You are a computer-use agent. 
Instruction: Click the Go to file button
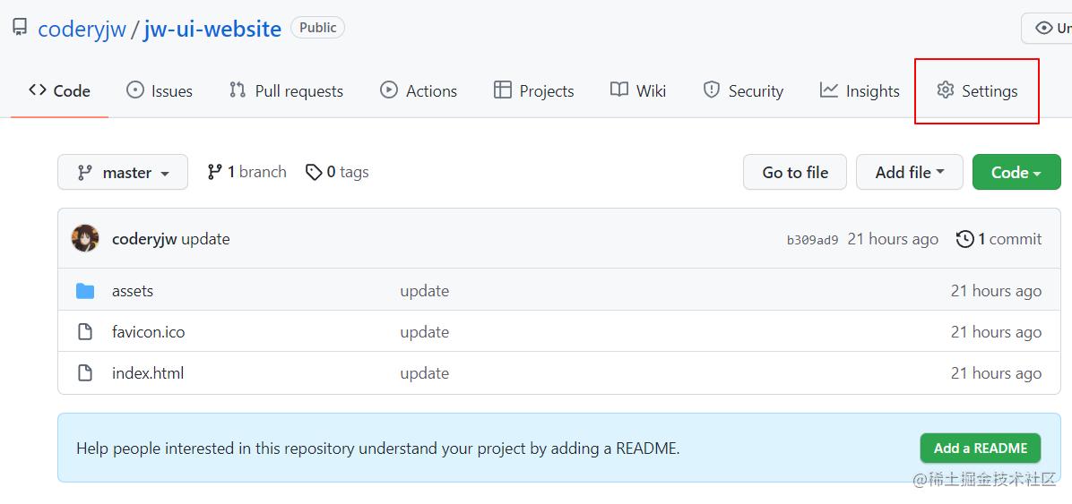point(795,173)
